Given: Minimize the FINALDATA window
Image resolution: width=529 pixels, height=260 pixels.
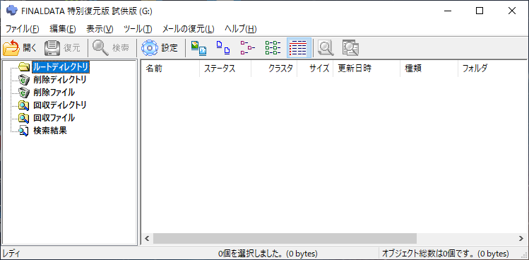Looking at the screenshot, I should (448, 11).
